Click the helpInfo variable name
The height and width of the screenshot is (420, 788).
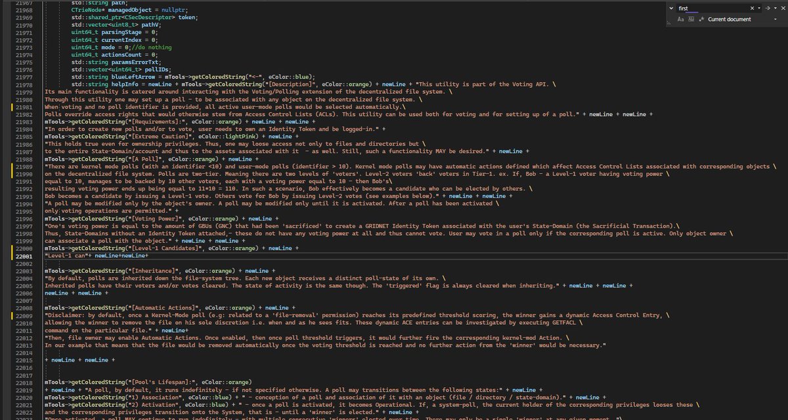point(124,84)
